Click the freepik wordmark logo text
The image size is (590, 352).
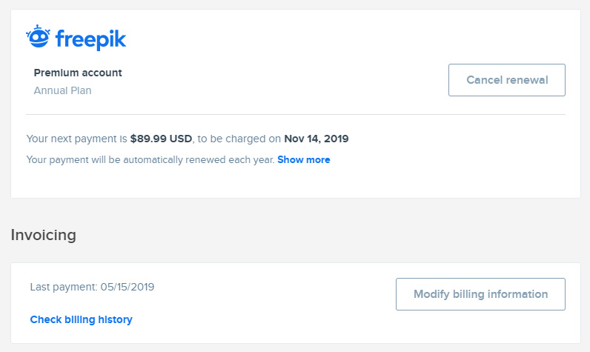click(x=90, y=39)
